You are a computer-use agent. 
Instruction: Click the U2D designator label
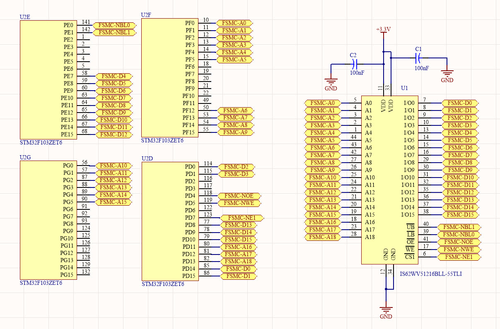pos(147,158)
